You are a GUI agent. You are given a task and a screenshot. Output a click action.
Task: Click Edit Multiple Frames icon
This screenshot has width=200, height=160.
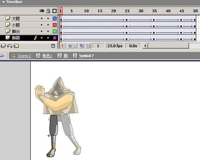(x=81, y=46)
